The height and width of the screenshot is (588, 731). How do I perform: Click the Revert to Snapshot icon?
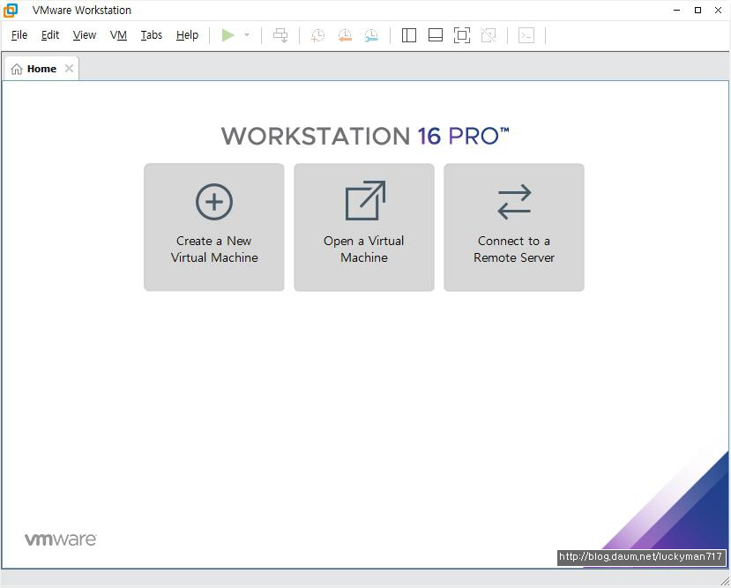point(345,35)
